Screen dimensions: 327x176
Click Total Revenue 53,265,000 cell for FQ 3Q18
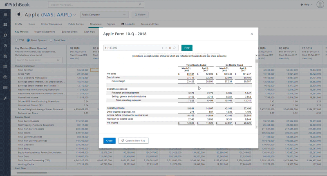click(x=83, y=70)
